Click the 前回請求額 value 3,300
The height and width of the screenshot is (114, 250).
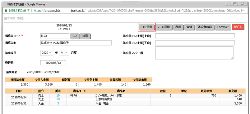point(17,85)
